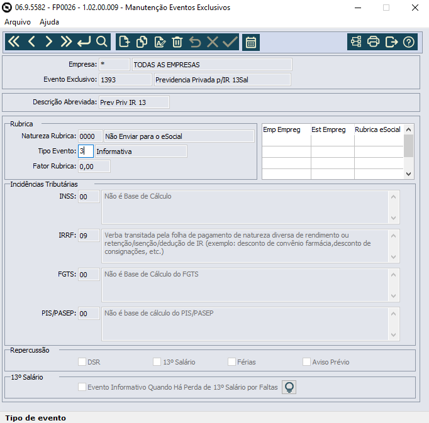Toggle the Aviso Prévio checkbox
The width and height of the screenshot is (429, 423).
pos(306,362)
